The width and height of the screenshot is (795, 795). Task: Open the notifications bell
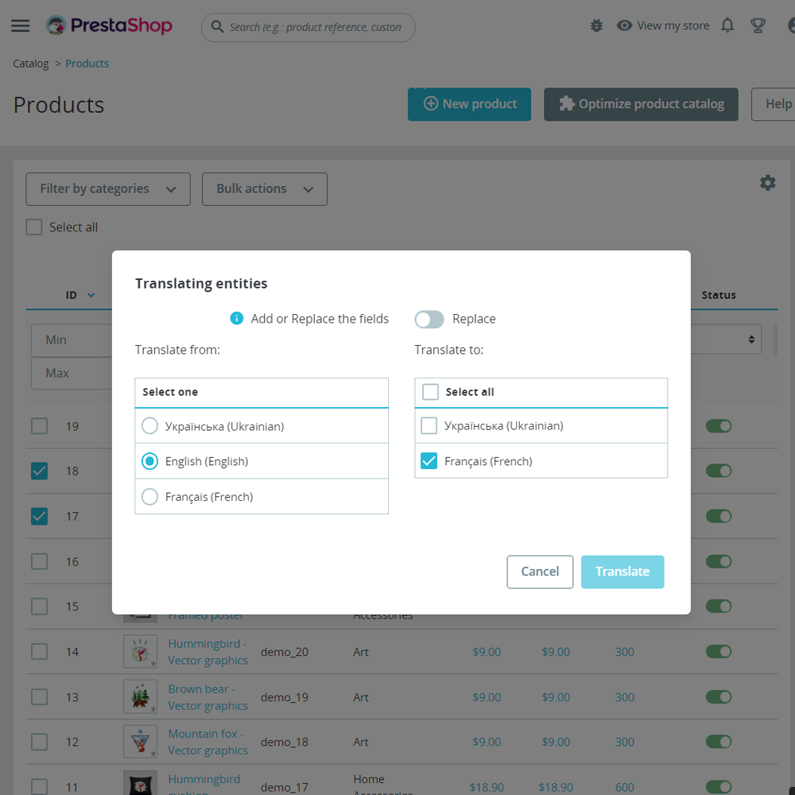(727, 25)
